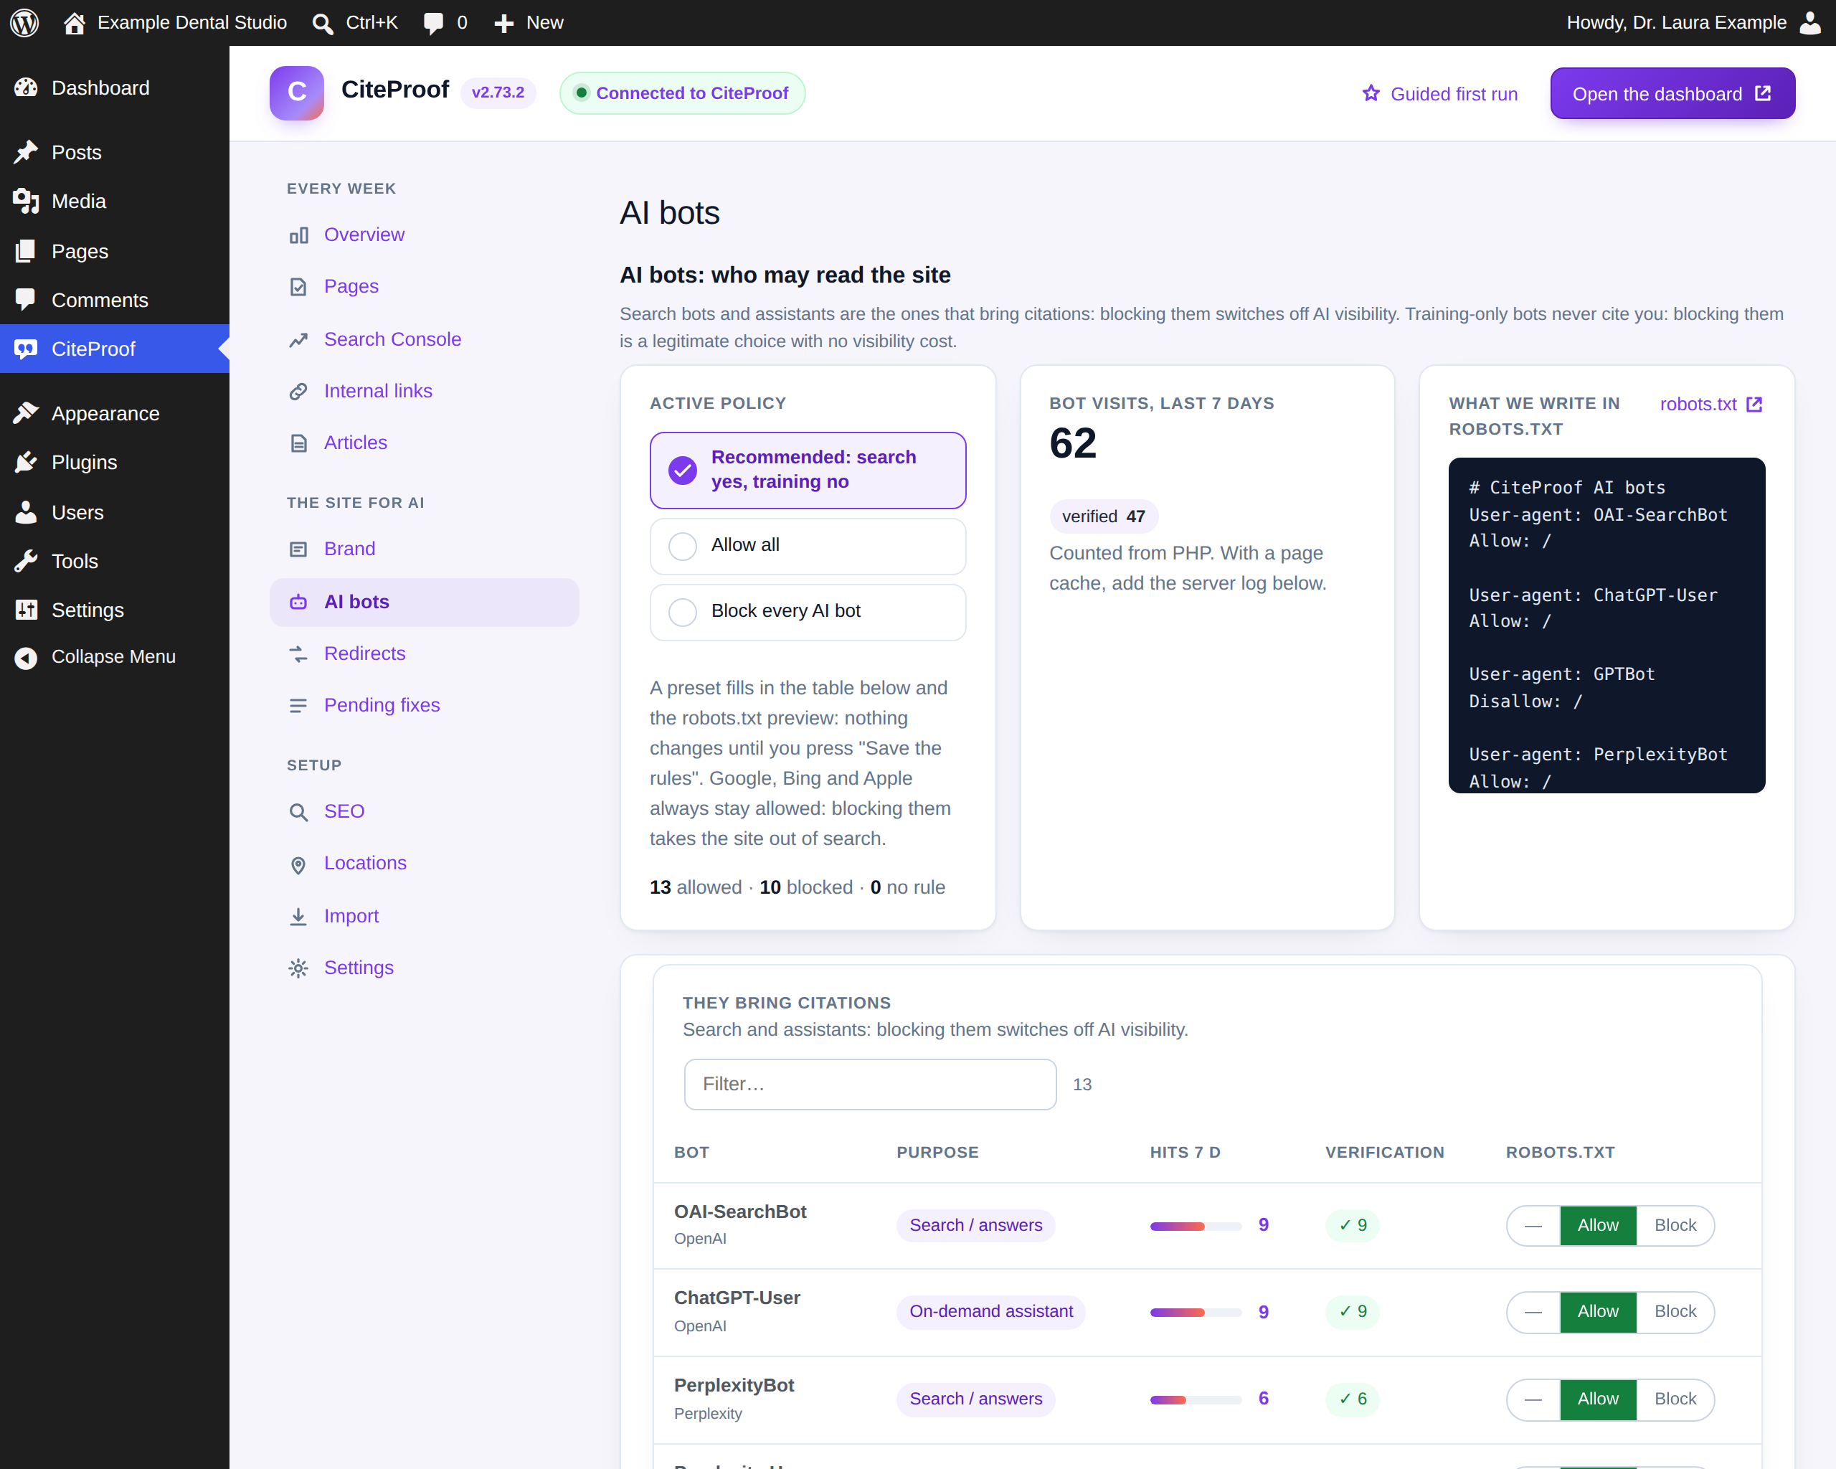Click the Pages document check icon
The width and height of the screenshot is (1836, 1469).
pos(298,287)
